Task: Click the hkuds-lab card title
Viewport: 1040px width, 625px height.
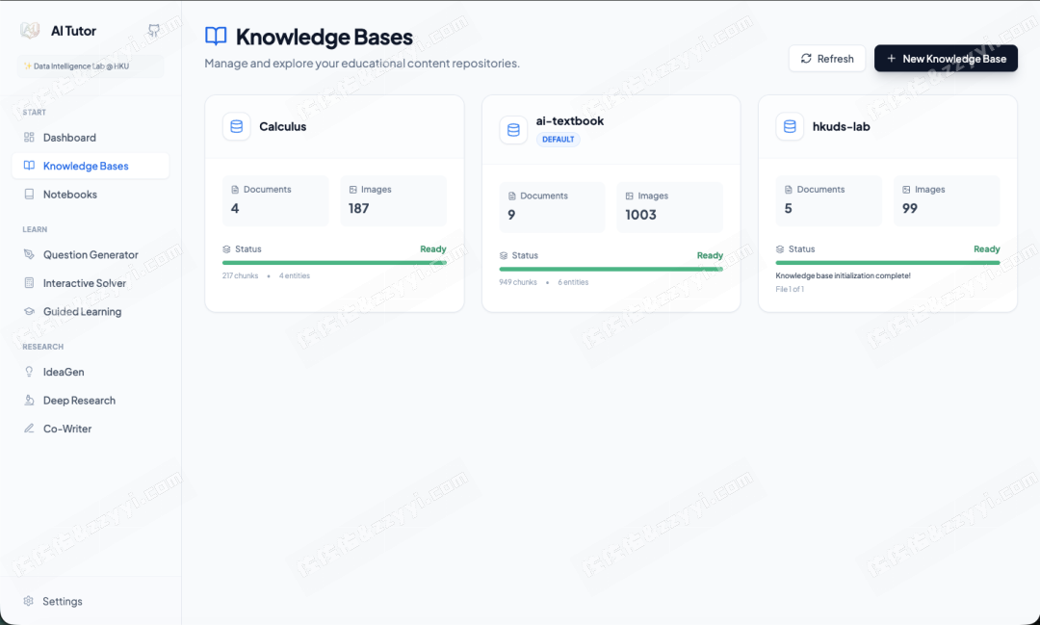Action: click(841, 127)
